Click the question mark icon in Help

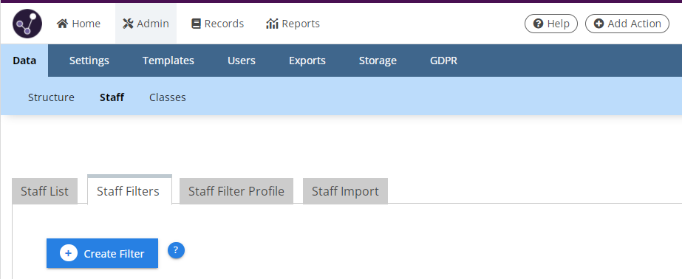click(x=538, y=24)
